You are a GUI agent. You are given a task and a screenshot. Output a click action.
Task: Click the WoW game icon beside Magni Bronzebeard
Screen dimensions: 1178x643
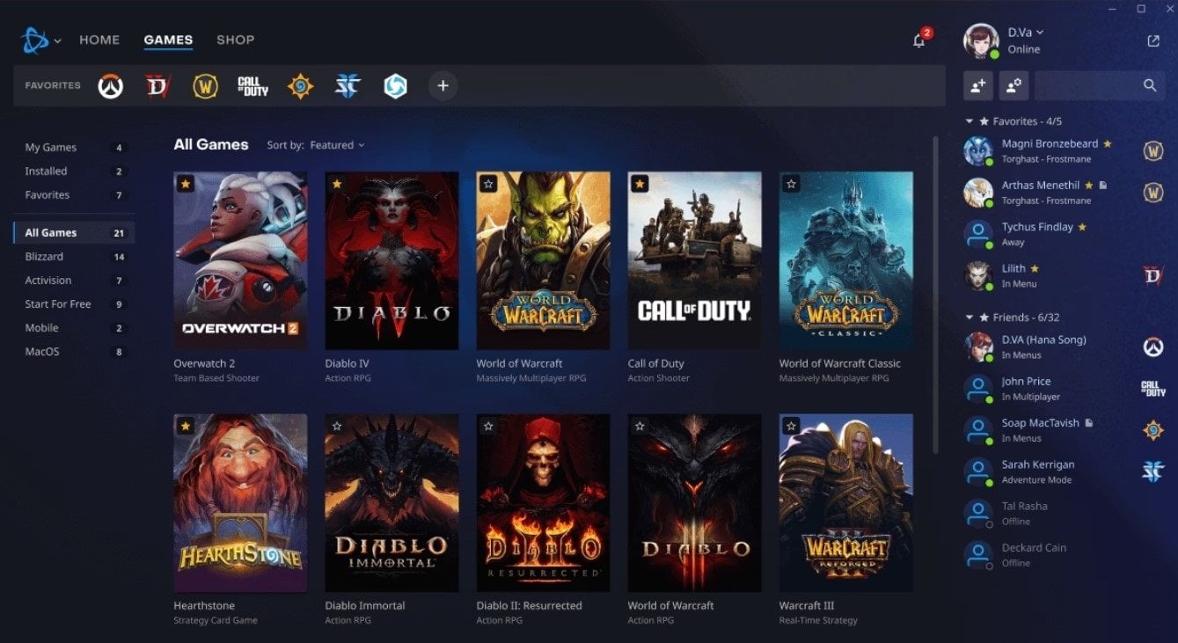pyautogui.click(x=1153, y=150)
